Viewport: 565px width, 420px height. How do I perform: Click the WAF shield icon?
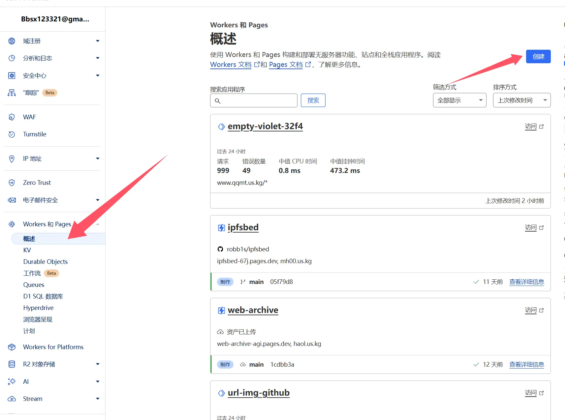click(12, 117)
